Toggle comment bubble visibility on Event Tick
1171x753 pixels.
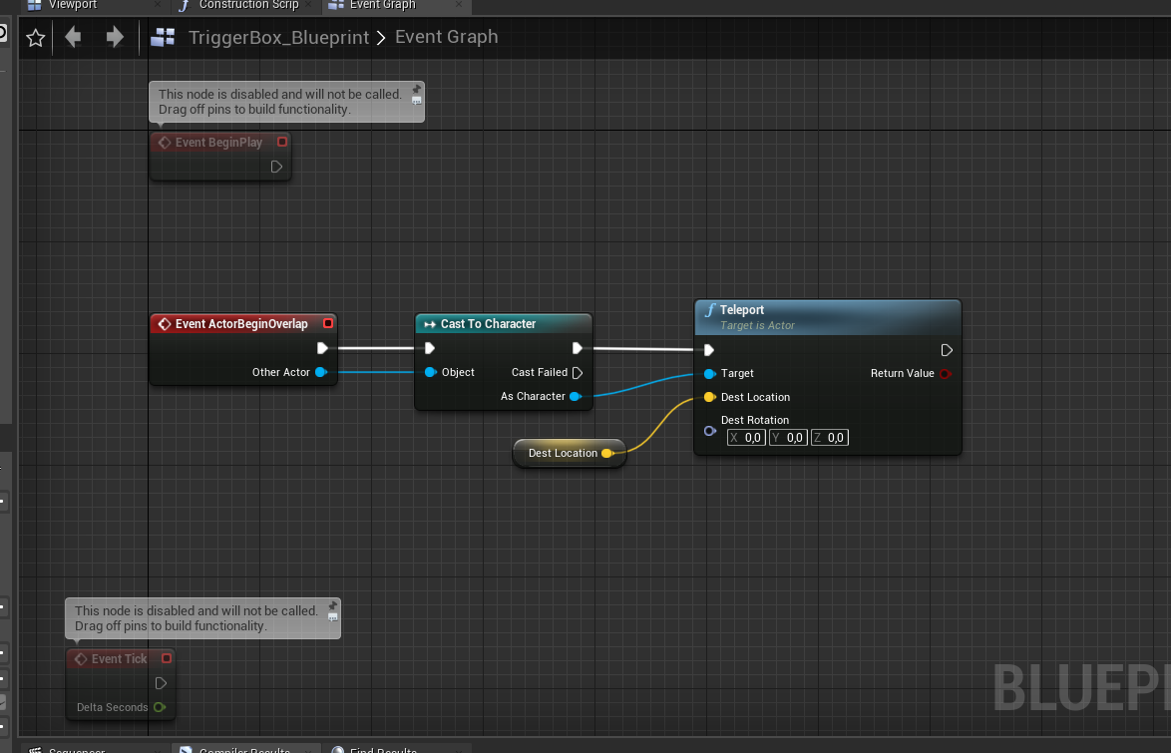tap(333, 617)
